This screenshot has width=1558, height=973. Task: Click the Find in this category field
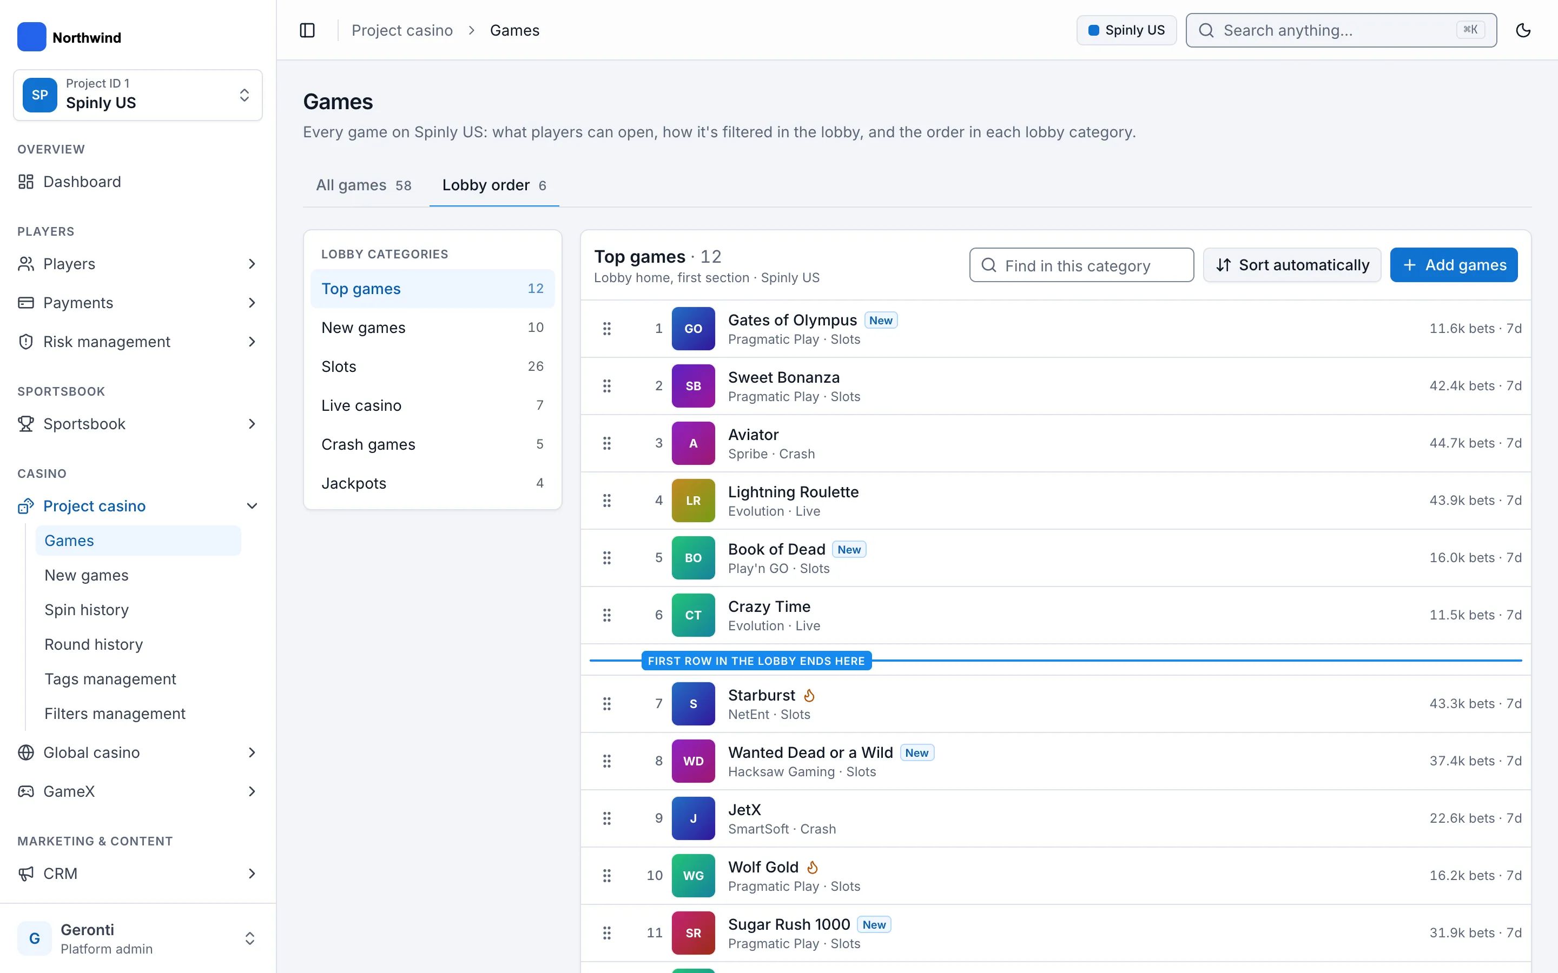tap(1081, 265)
